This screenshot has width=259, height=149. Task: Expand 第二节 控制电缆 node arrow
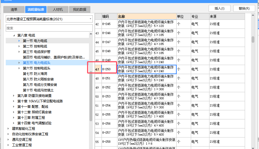[19, 46]
